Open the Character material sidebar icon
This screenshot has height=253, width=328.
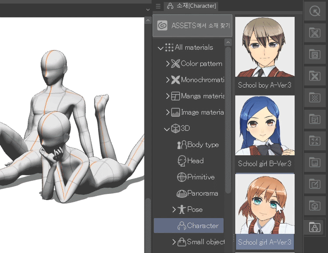pos(315,227)
